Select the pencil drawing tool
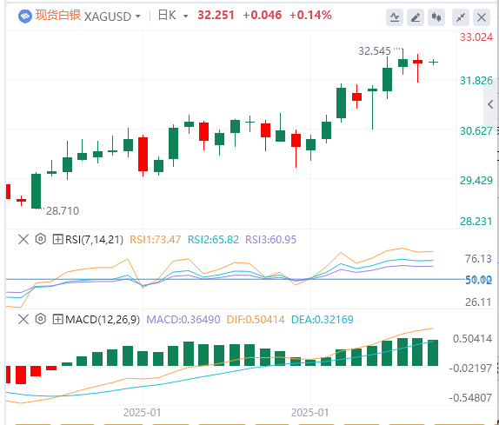499x425 pixels. click(416, 17)
